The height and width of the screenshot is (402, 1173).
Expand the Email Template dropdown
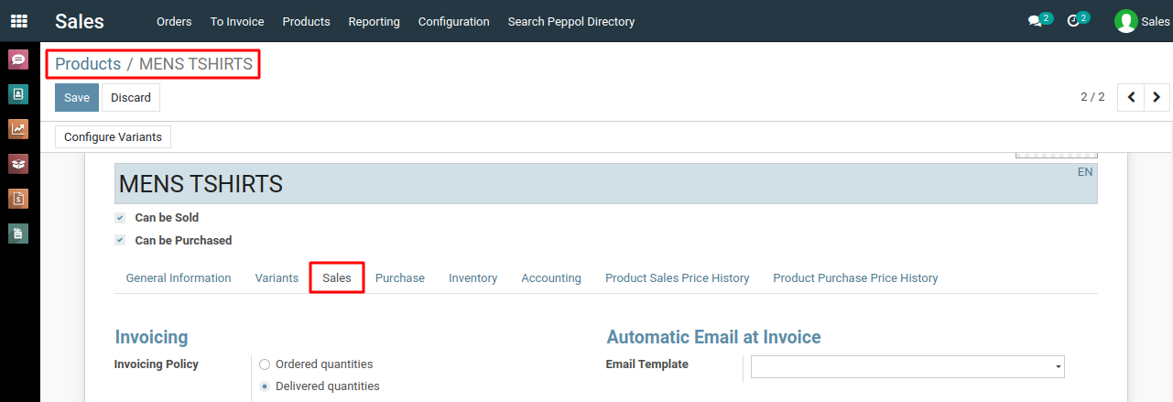[x=907, y=366]
